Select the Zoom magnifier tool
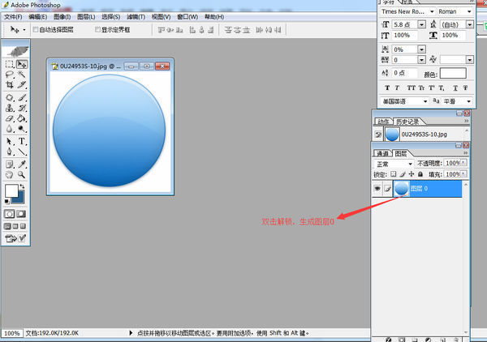Screen dimensions: 487x342 pyautogui.click(x=22, y=173)
